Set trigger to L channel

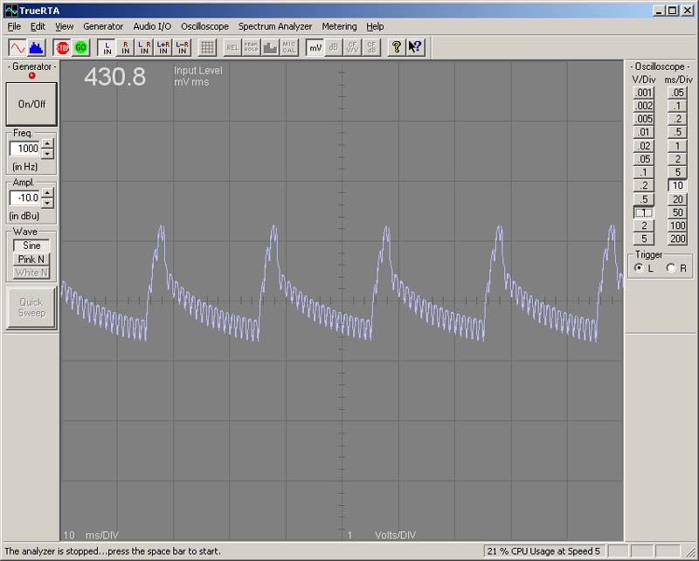pyautogui.click(x=639, y=268)
